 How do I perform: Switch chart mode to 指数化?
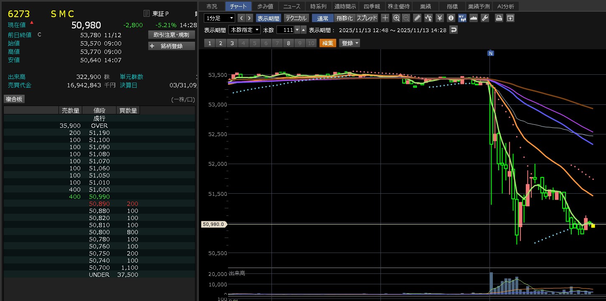(x=345, y=18)
